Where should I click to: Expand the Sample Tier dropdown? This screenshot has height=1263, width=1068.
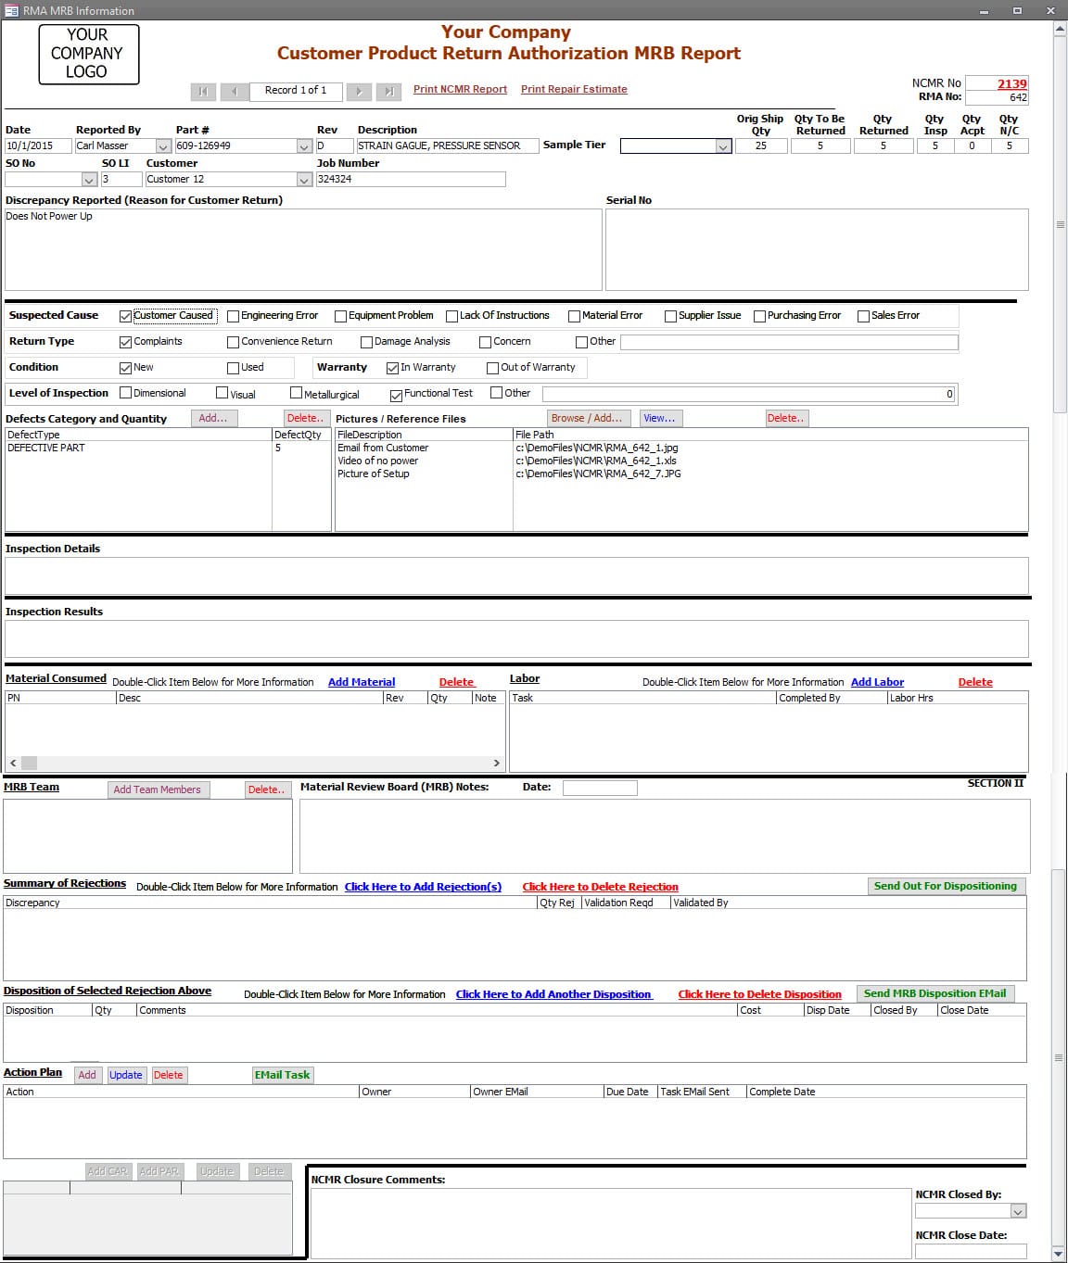pyautogui.click(x=723, y=146)
